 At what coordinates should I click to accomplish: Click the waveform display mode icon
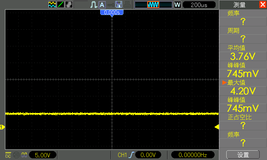pos(52,5)
